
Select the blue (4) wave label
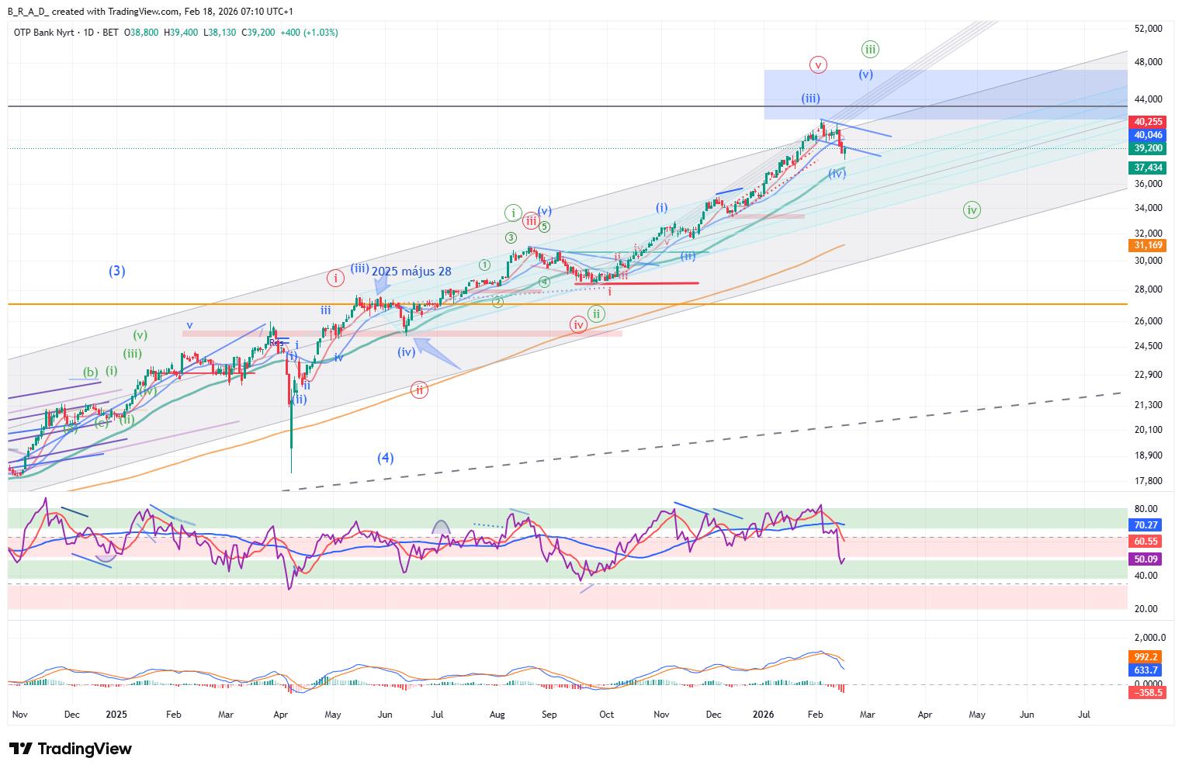[386, 458]
